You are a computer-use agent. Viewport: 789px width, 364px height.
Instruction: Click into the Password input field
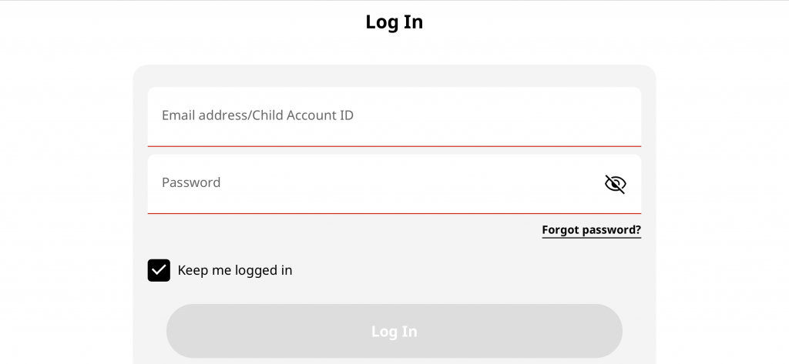370,183
